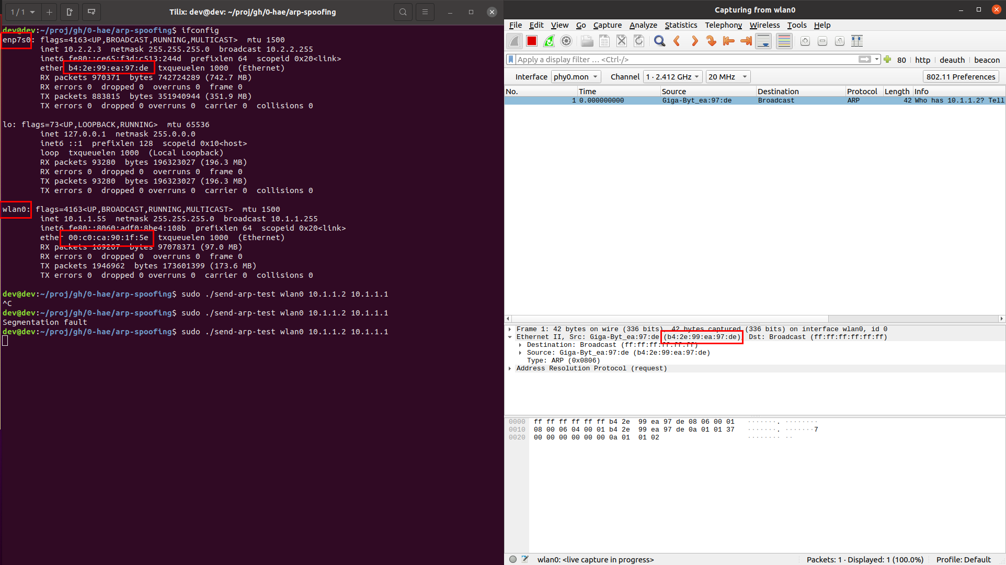
Task: Expand Address Resolution Protocol details
Action: pos(510,368)
